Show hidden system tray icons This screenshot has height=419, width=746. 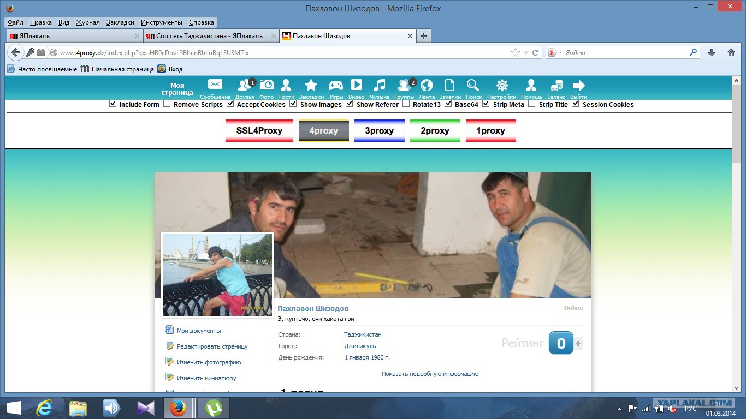(x=619, y=408)
